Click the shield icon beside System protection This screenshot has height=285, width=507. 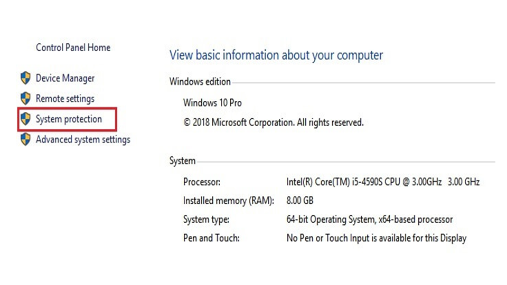pos(25,119)
